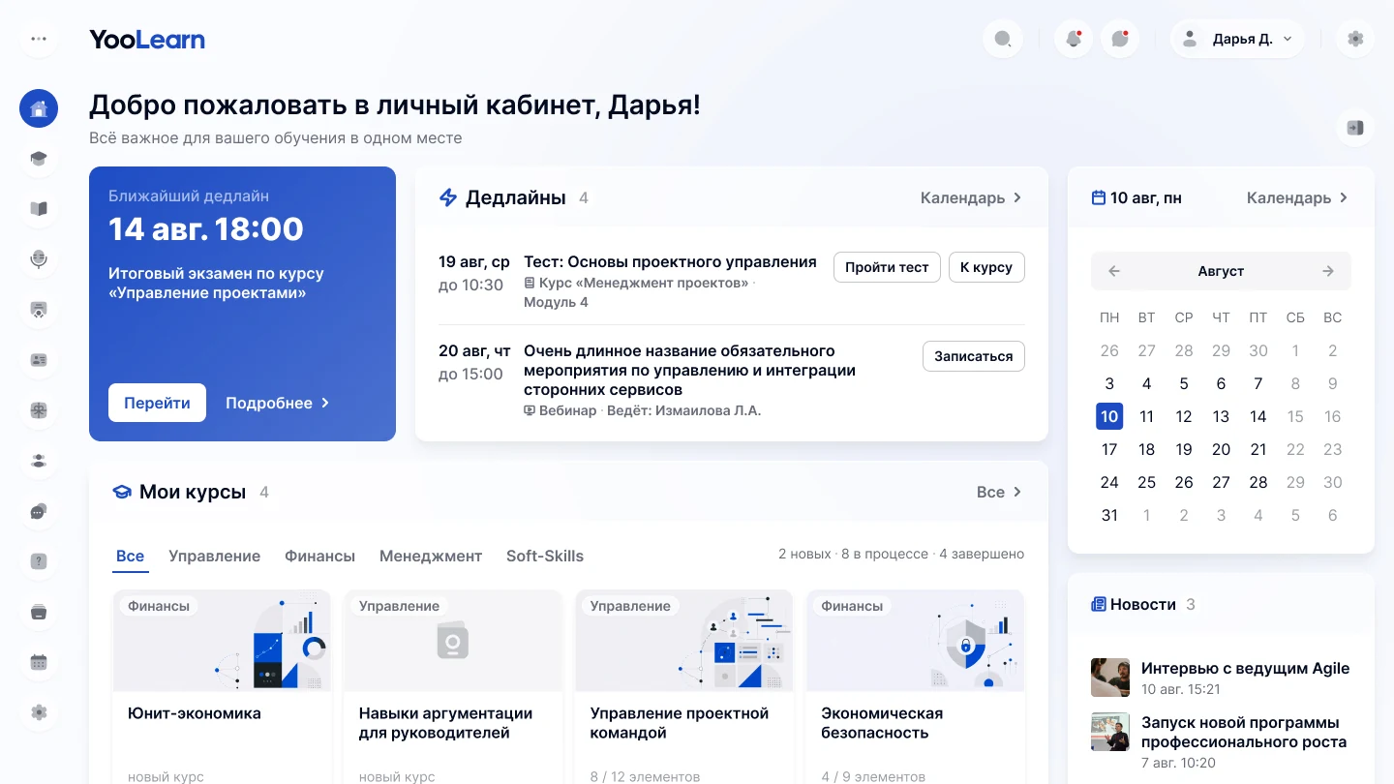Go to the previous month in the calendar

point(1114,271)
